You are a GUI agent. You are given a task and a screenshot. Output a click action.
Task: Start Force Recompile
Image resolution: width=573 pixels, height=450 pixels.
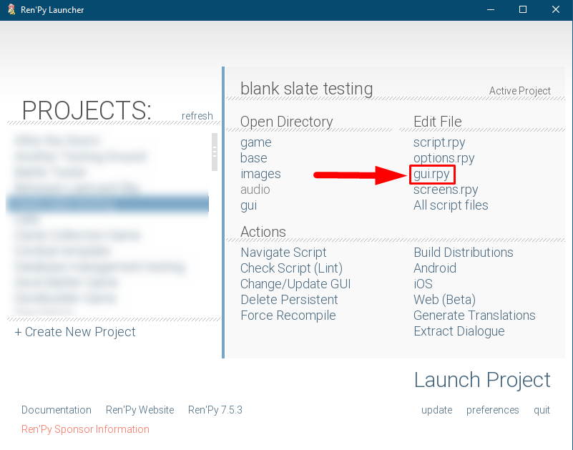point(288,316)
